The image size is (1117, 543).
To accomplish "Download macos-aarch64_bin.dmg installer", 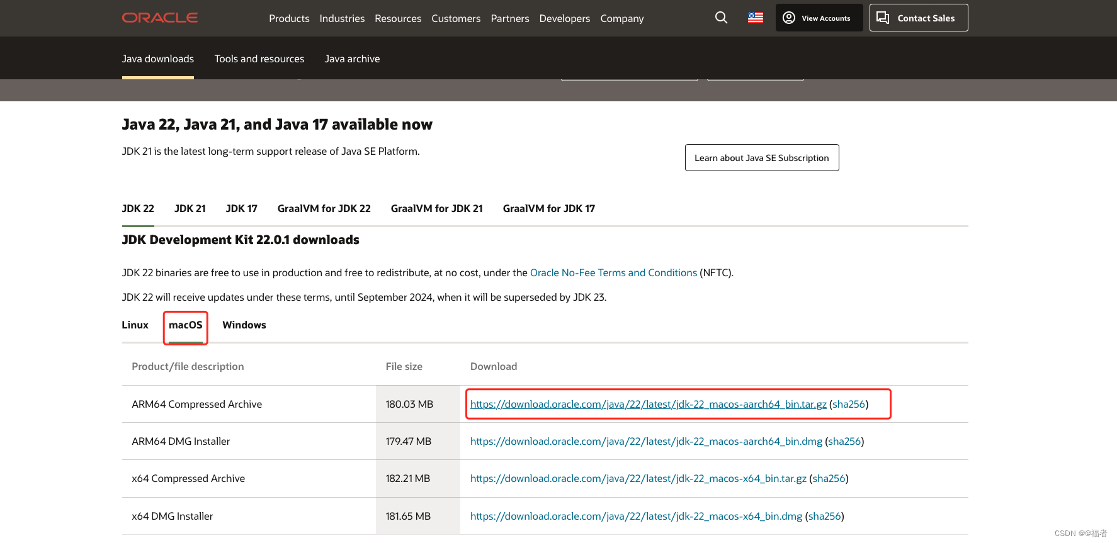I will tap(646, 441).
